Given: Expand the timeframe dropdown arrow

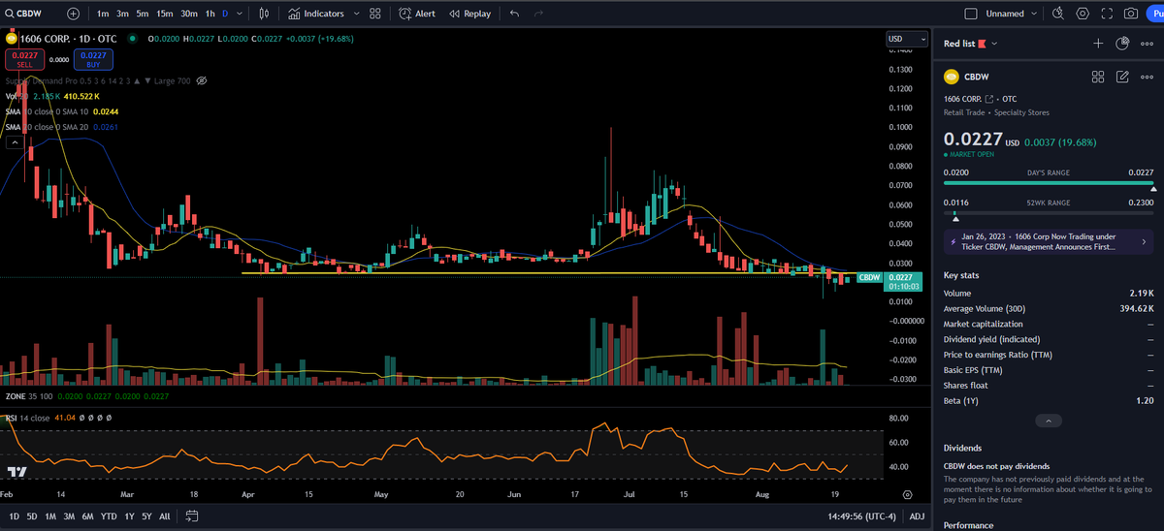Looking at the screenshot, I should (241, 14).
